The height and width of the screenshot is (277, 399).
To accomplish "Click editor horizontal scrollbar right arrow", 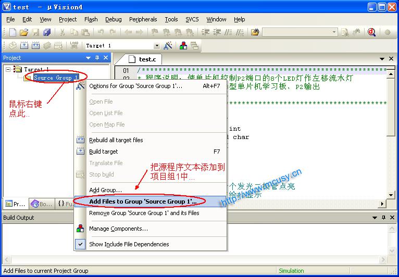I will [x=382, y=204].
